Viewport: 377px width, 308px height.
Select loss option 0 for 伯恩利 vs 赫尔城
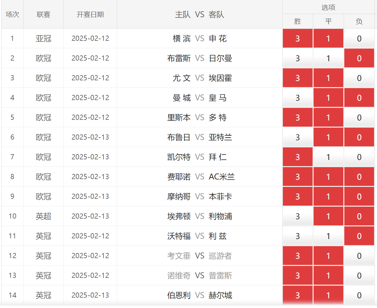[x=359, y=295]
